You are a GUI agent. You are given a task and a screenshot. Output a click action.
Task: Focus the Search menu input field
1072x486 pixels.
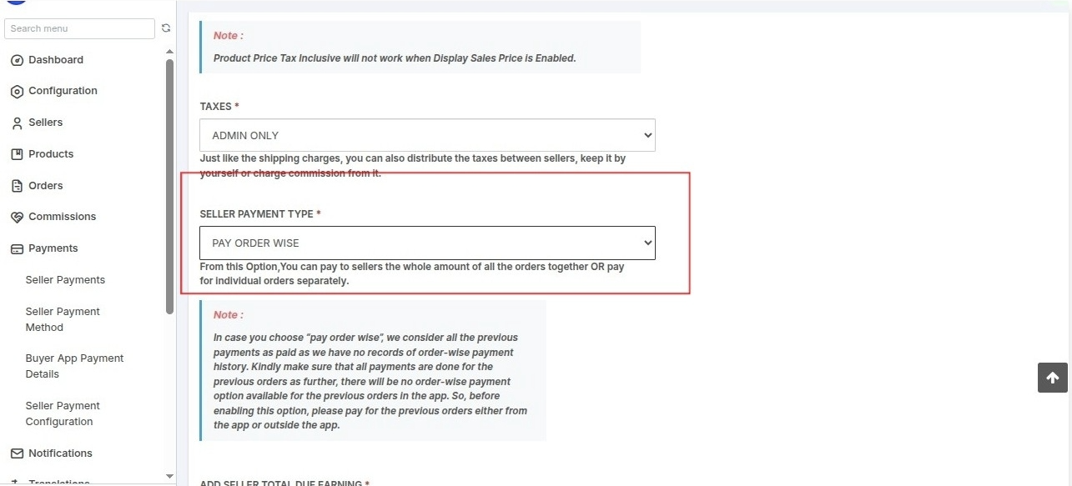click(79, 28)
